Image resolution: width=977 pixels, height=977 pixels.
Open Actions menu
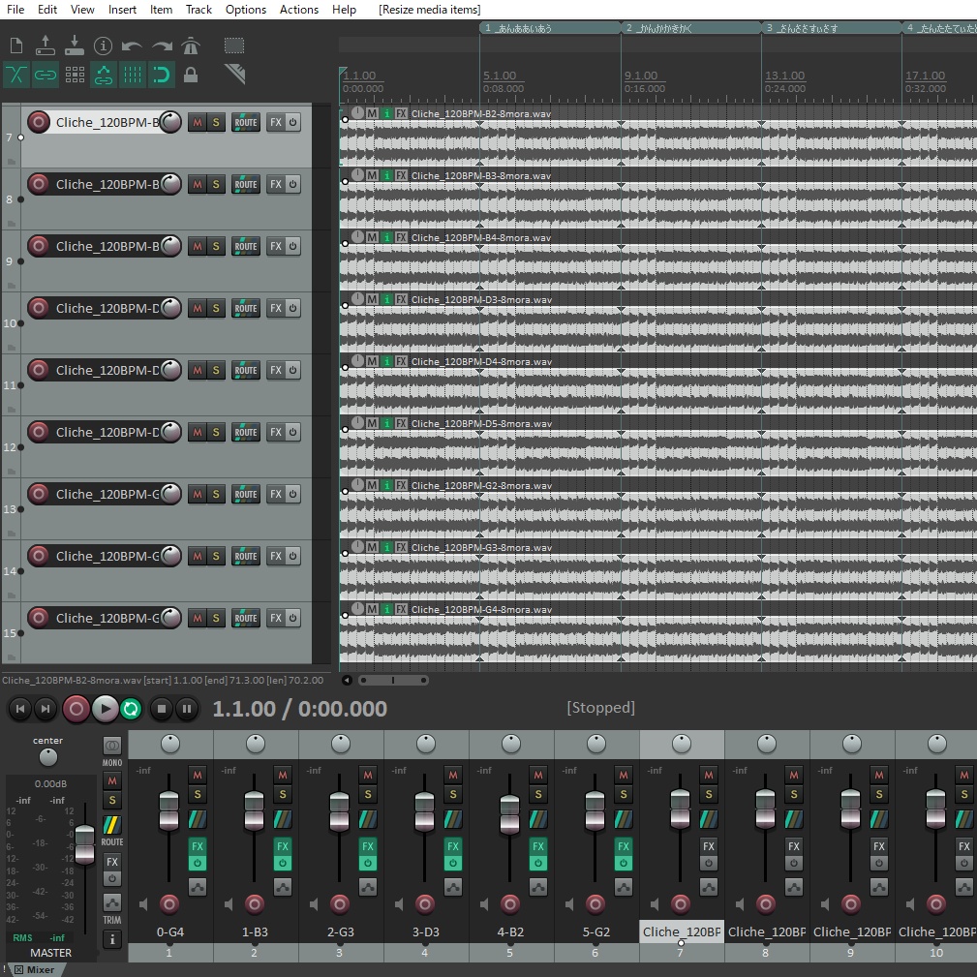pos(299,10)
